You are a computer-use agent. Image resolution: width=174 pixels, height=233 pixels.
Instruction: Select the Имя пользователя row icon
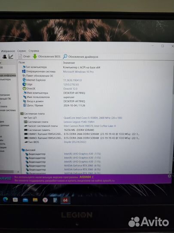pos(25,97)
